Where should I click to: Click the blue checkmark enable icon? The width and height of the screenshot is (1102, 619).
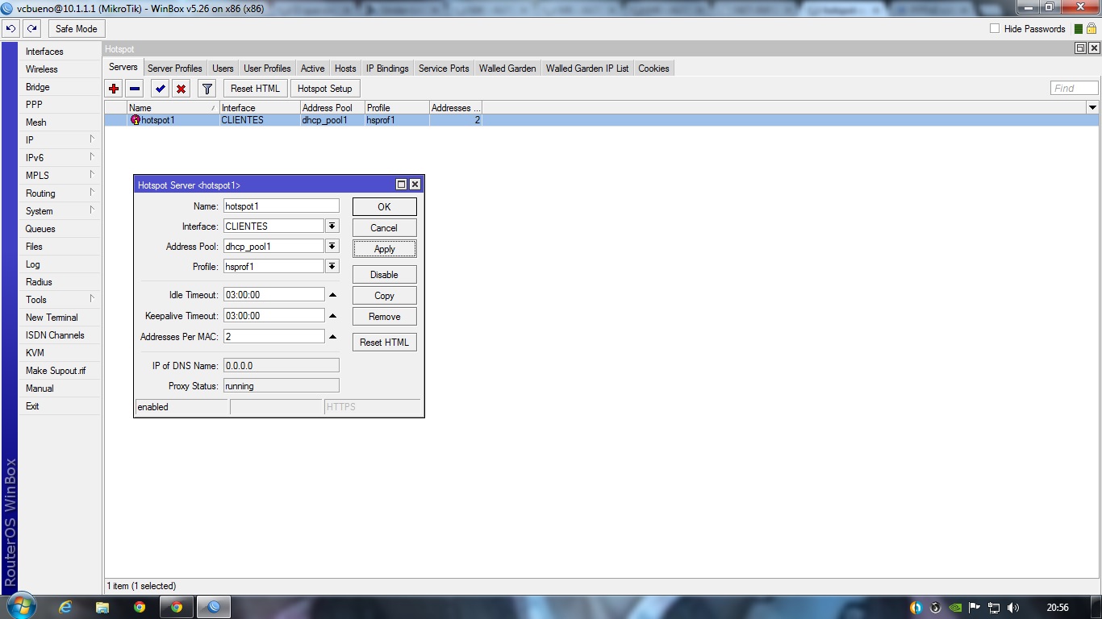pos(161,89)
